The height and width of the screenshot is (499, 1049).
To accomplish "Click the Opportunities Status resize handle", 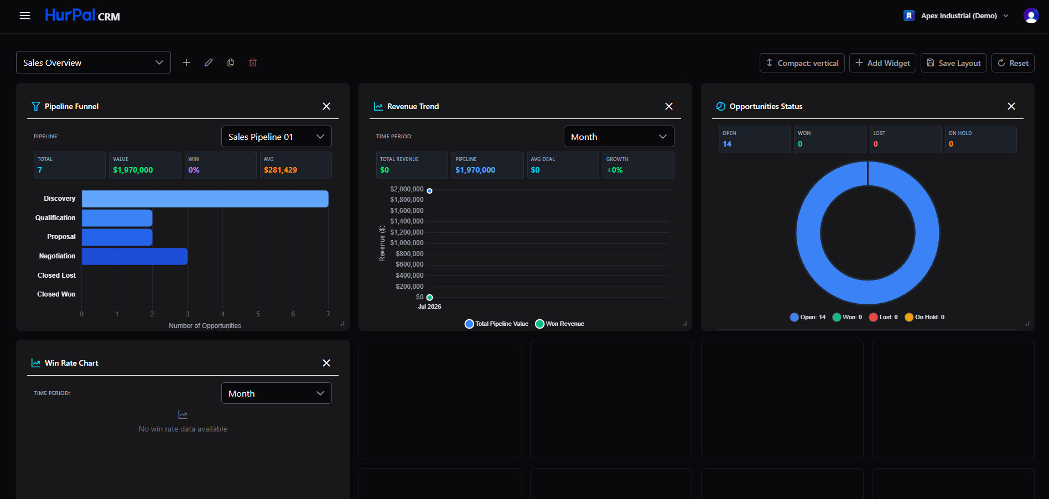I will pyautogui.click(x=1027, y=324).
